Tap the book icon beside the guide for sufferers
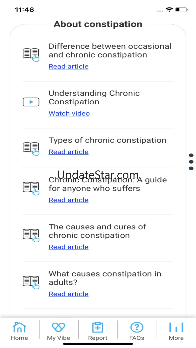 pyautogui.click(x=31, y=188)
